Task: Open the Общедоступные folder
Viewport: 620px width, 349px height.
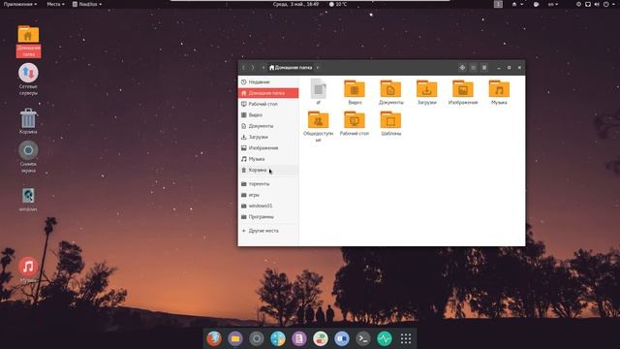Action: (x=319, y=127)
